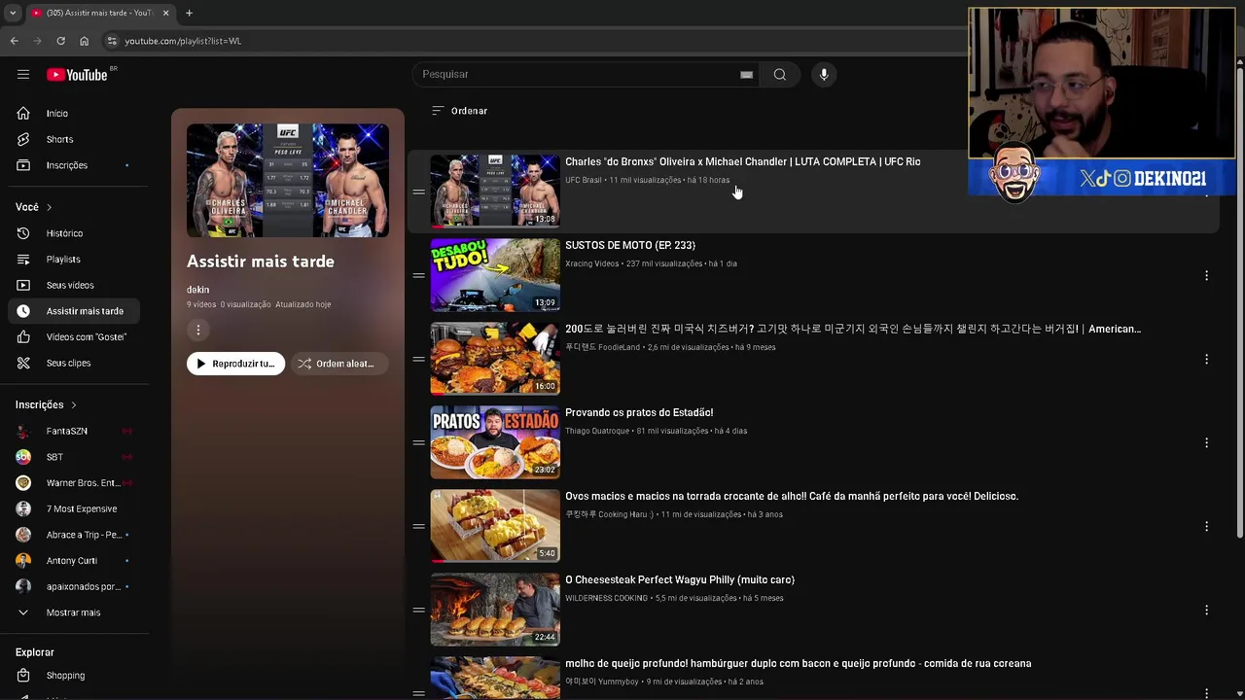Select Assistir mais tarde sidebar item
The width and height of the screenshot is (1245, 700).
coord(75,311)
